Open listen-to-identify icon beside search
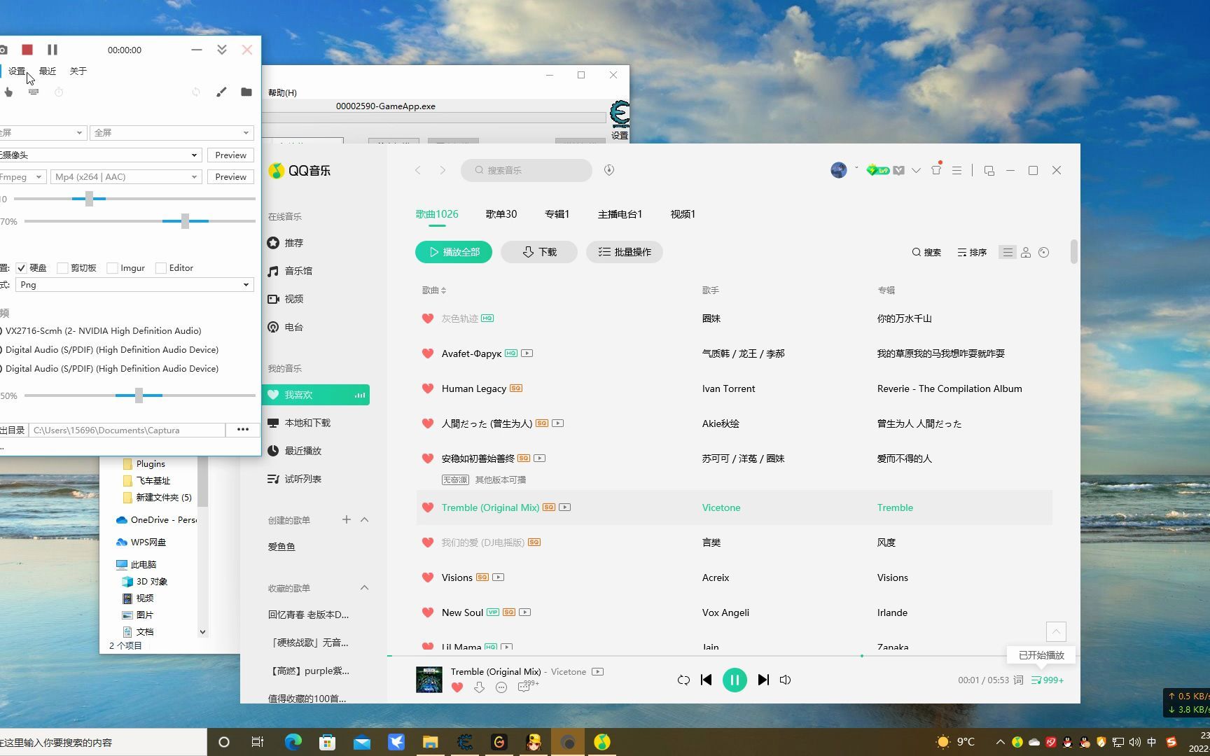This screenshot has width=1210, height=756. point(609,170)
